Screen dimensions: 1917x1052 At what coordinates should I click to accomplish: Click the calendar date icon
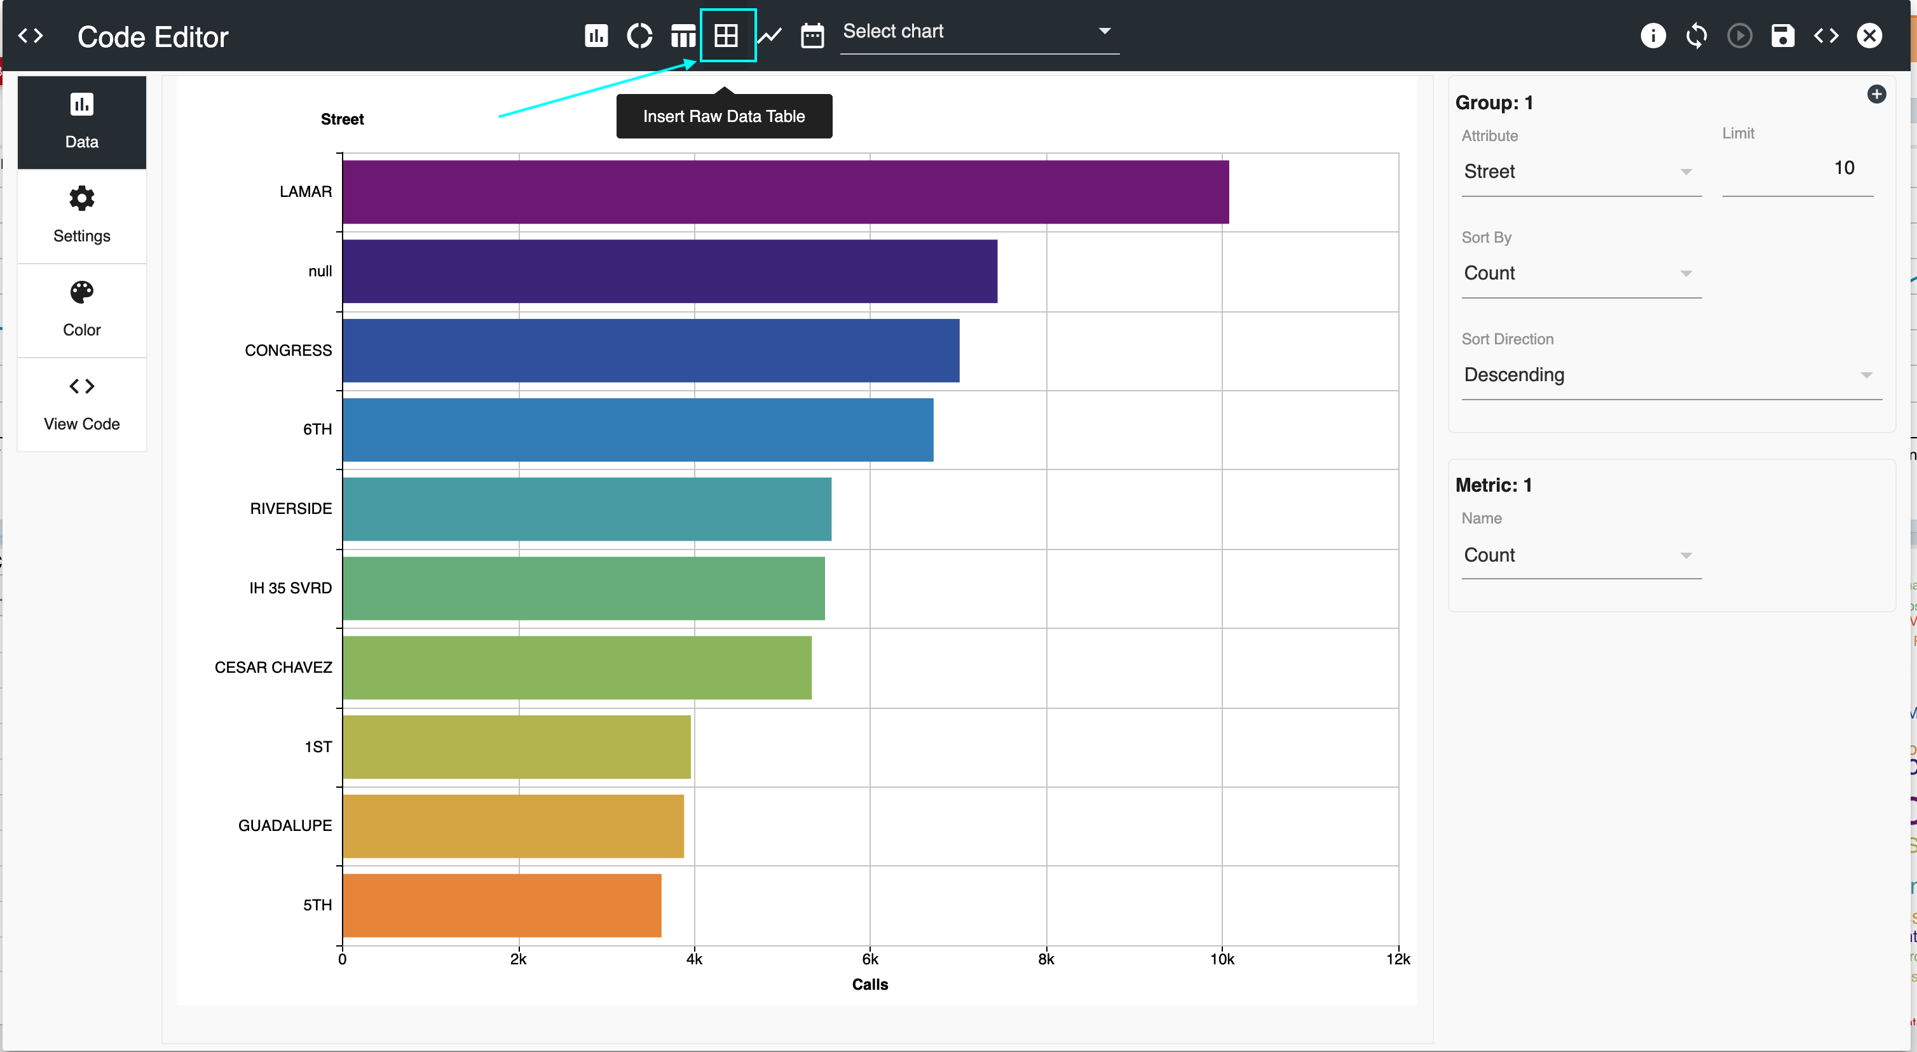(812, 36)
